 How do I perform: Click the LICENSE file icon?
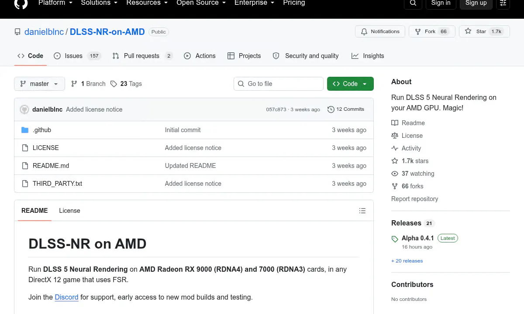click(25, 148)
